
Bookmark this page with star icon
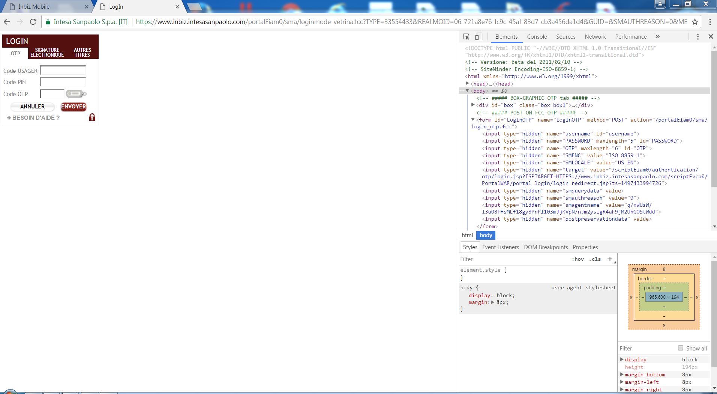click(x=695, y=22)
